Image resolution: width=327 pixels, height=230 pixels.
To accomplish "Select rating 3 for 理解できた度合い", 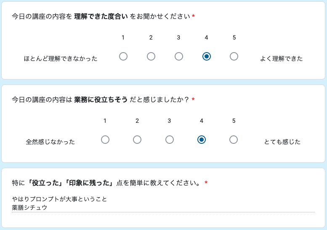I will coord(179,56).
